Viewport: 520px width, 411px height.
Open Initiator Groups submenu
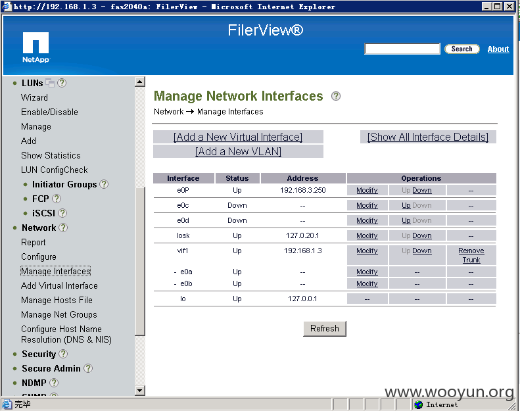pos(64,184)
